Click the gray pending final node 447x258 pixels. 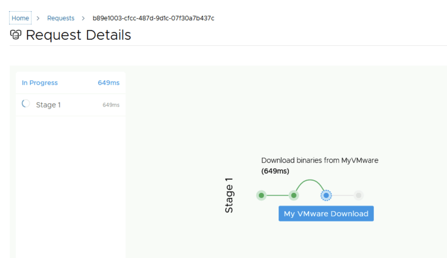pyautogui.click(x=358, y=195)
